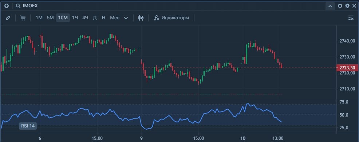Select the pencil drawing tool

point(8,18)
